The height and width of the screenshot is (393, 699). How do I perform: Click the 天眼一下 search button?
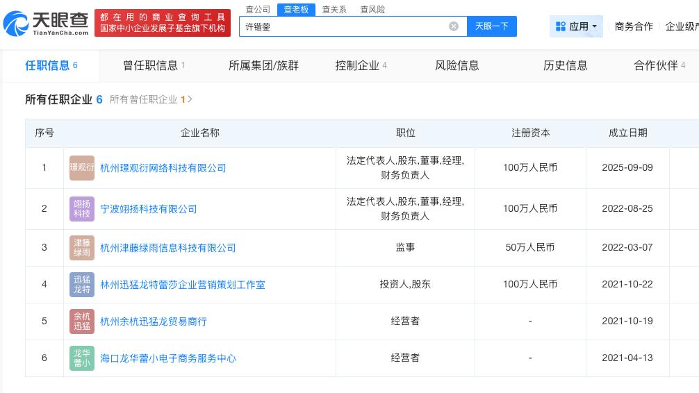coord(492,26)
